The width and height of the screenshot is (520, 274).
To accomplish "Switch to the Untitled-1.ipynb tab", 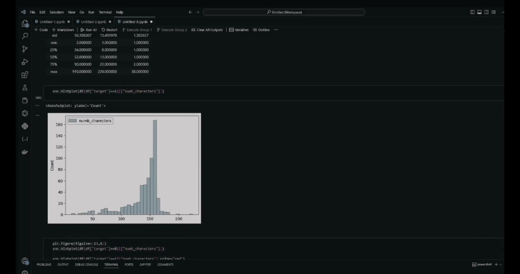I will coord(53,22).
